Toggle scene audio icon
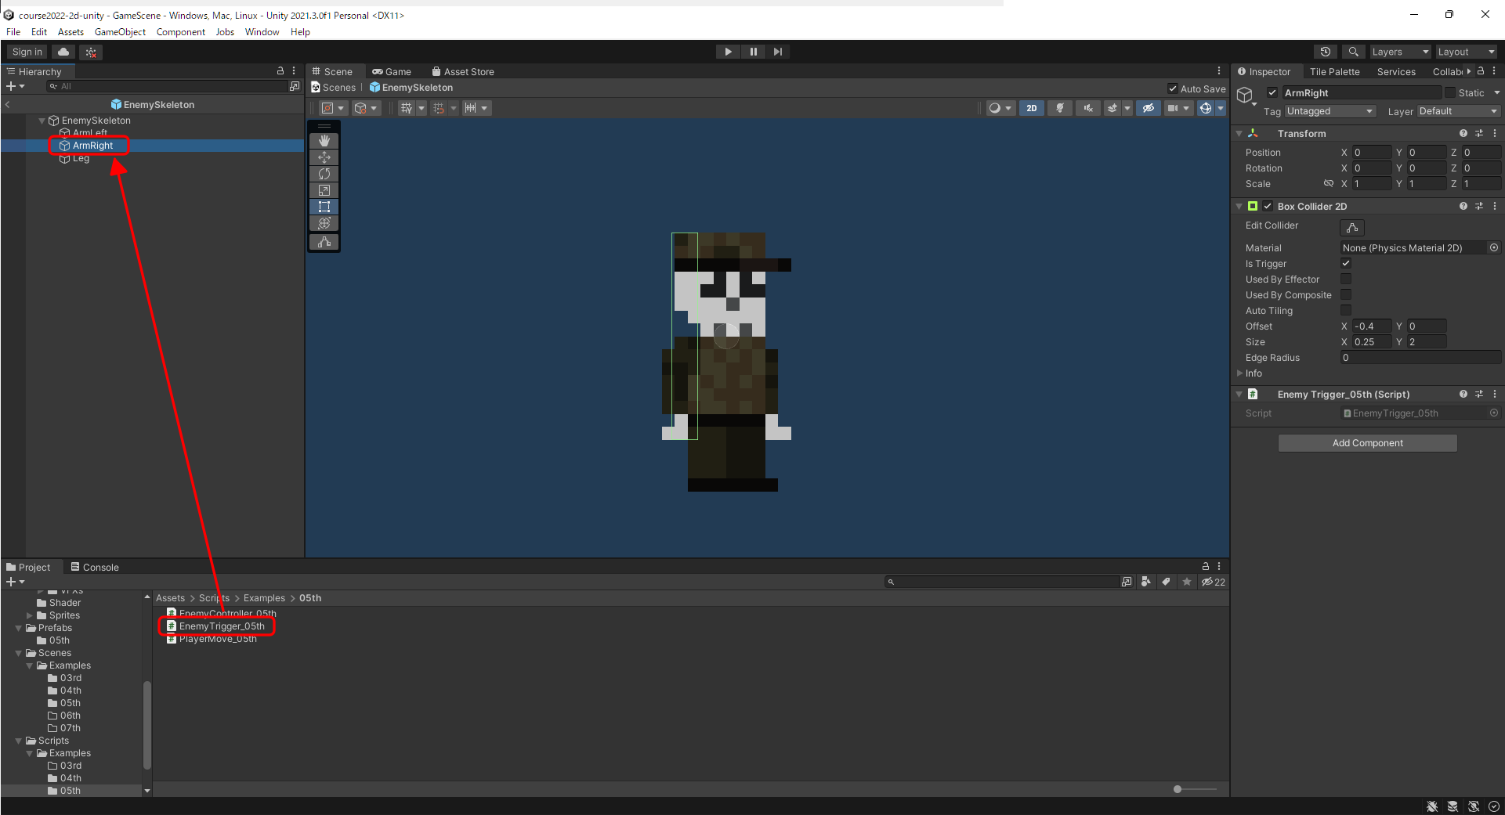 1088,108
